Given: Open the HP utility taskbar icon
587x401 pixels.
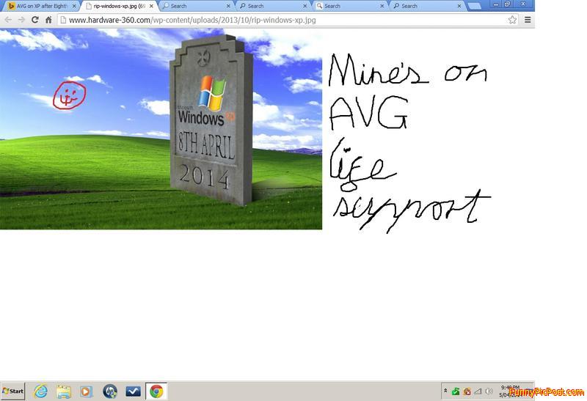Looking at the screenshot, I should (x=109, y=391).
